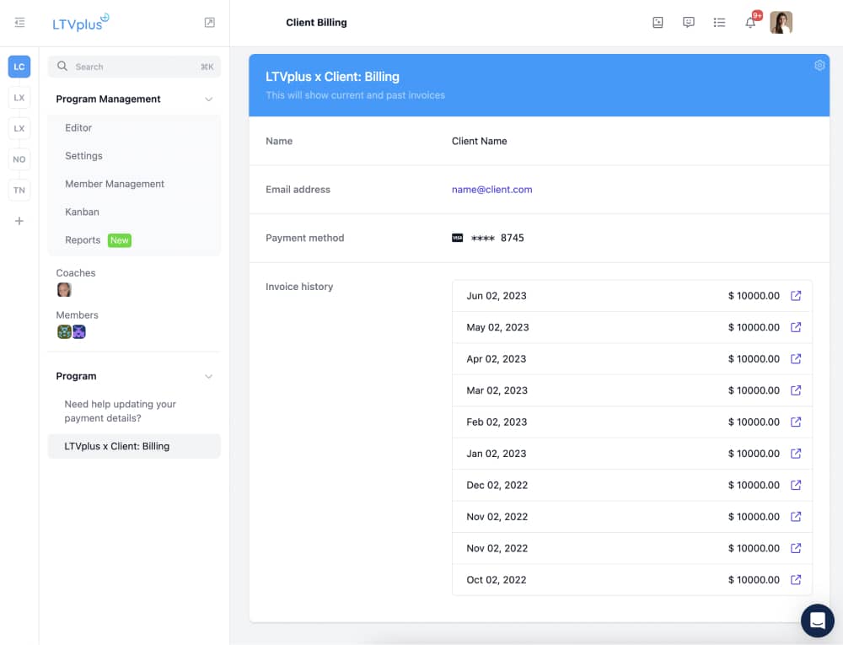
Task: Click the Dec 02, 2022 invoice date
Action: click(497, 485)
